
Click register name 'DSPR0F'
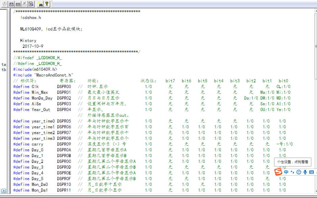pyautogui.click(x=64, y=179)
